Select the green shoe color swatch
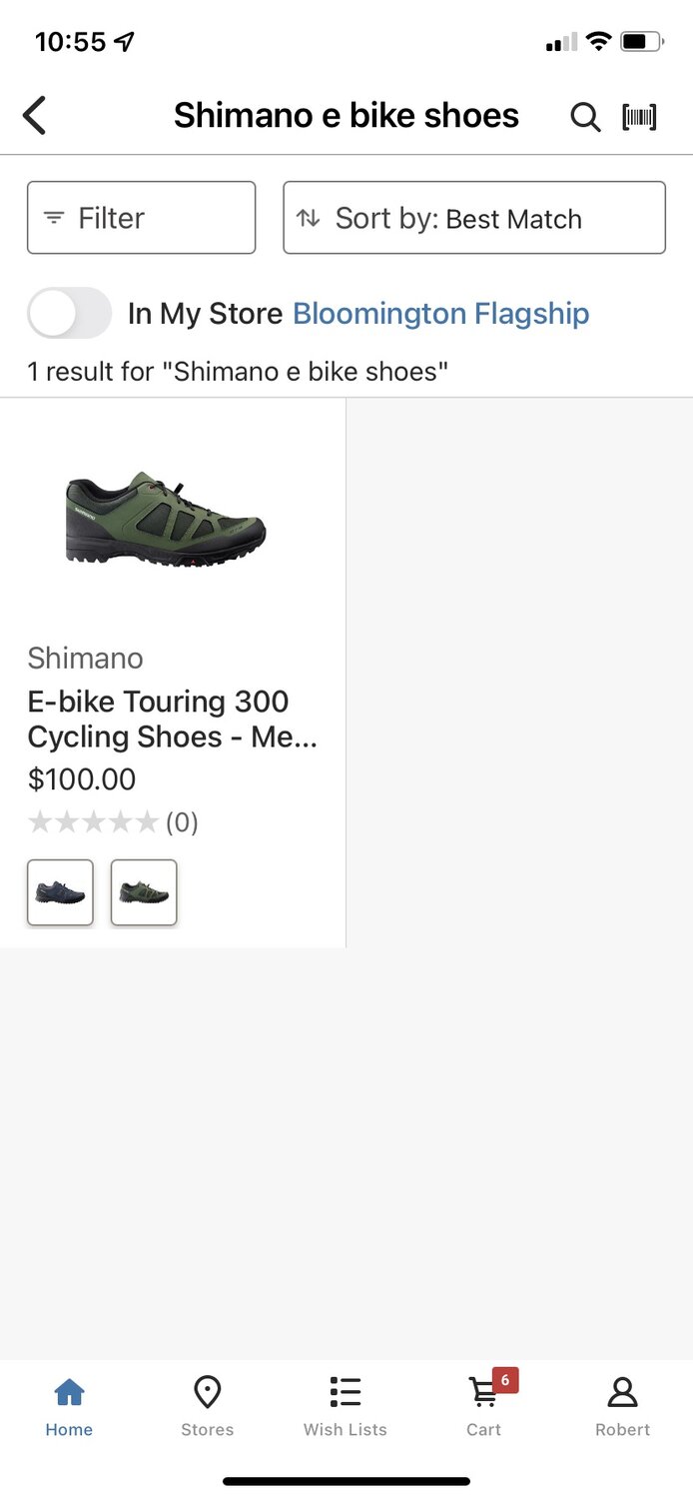 tap(144, 892)
